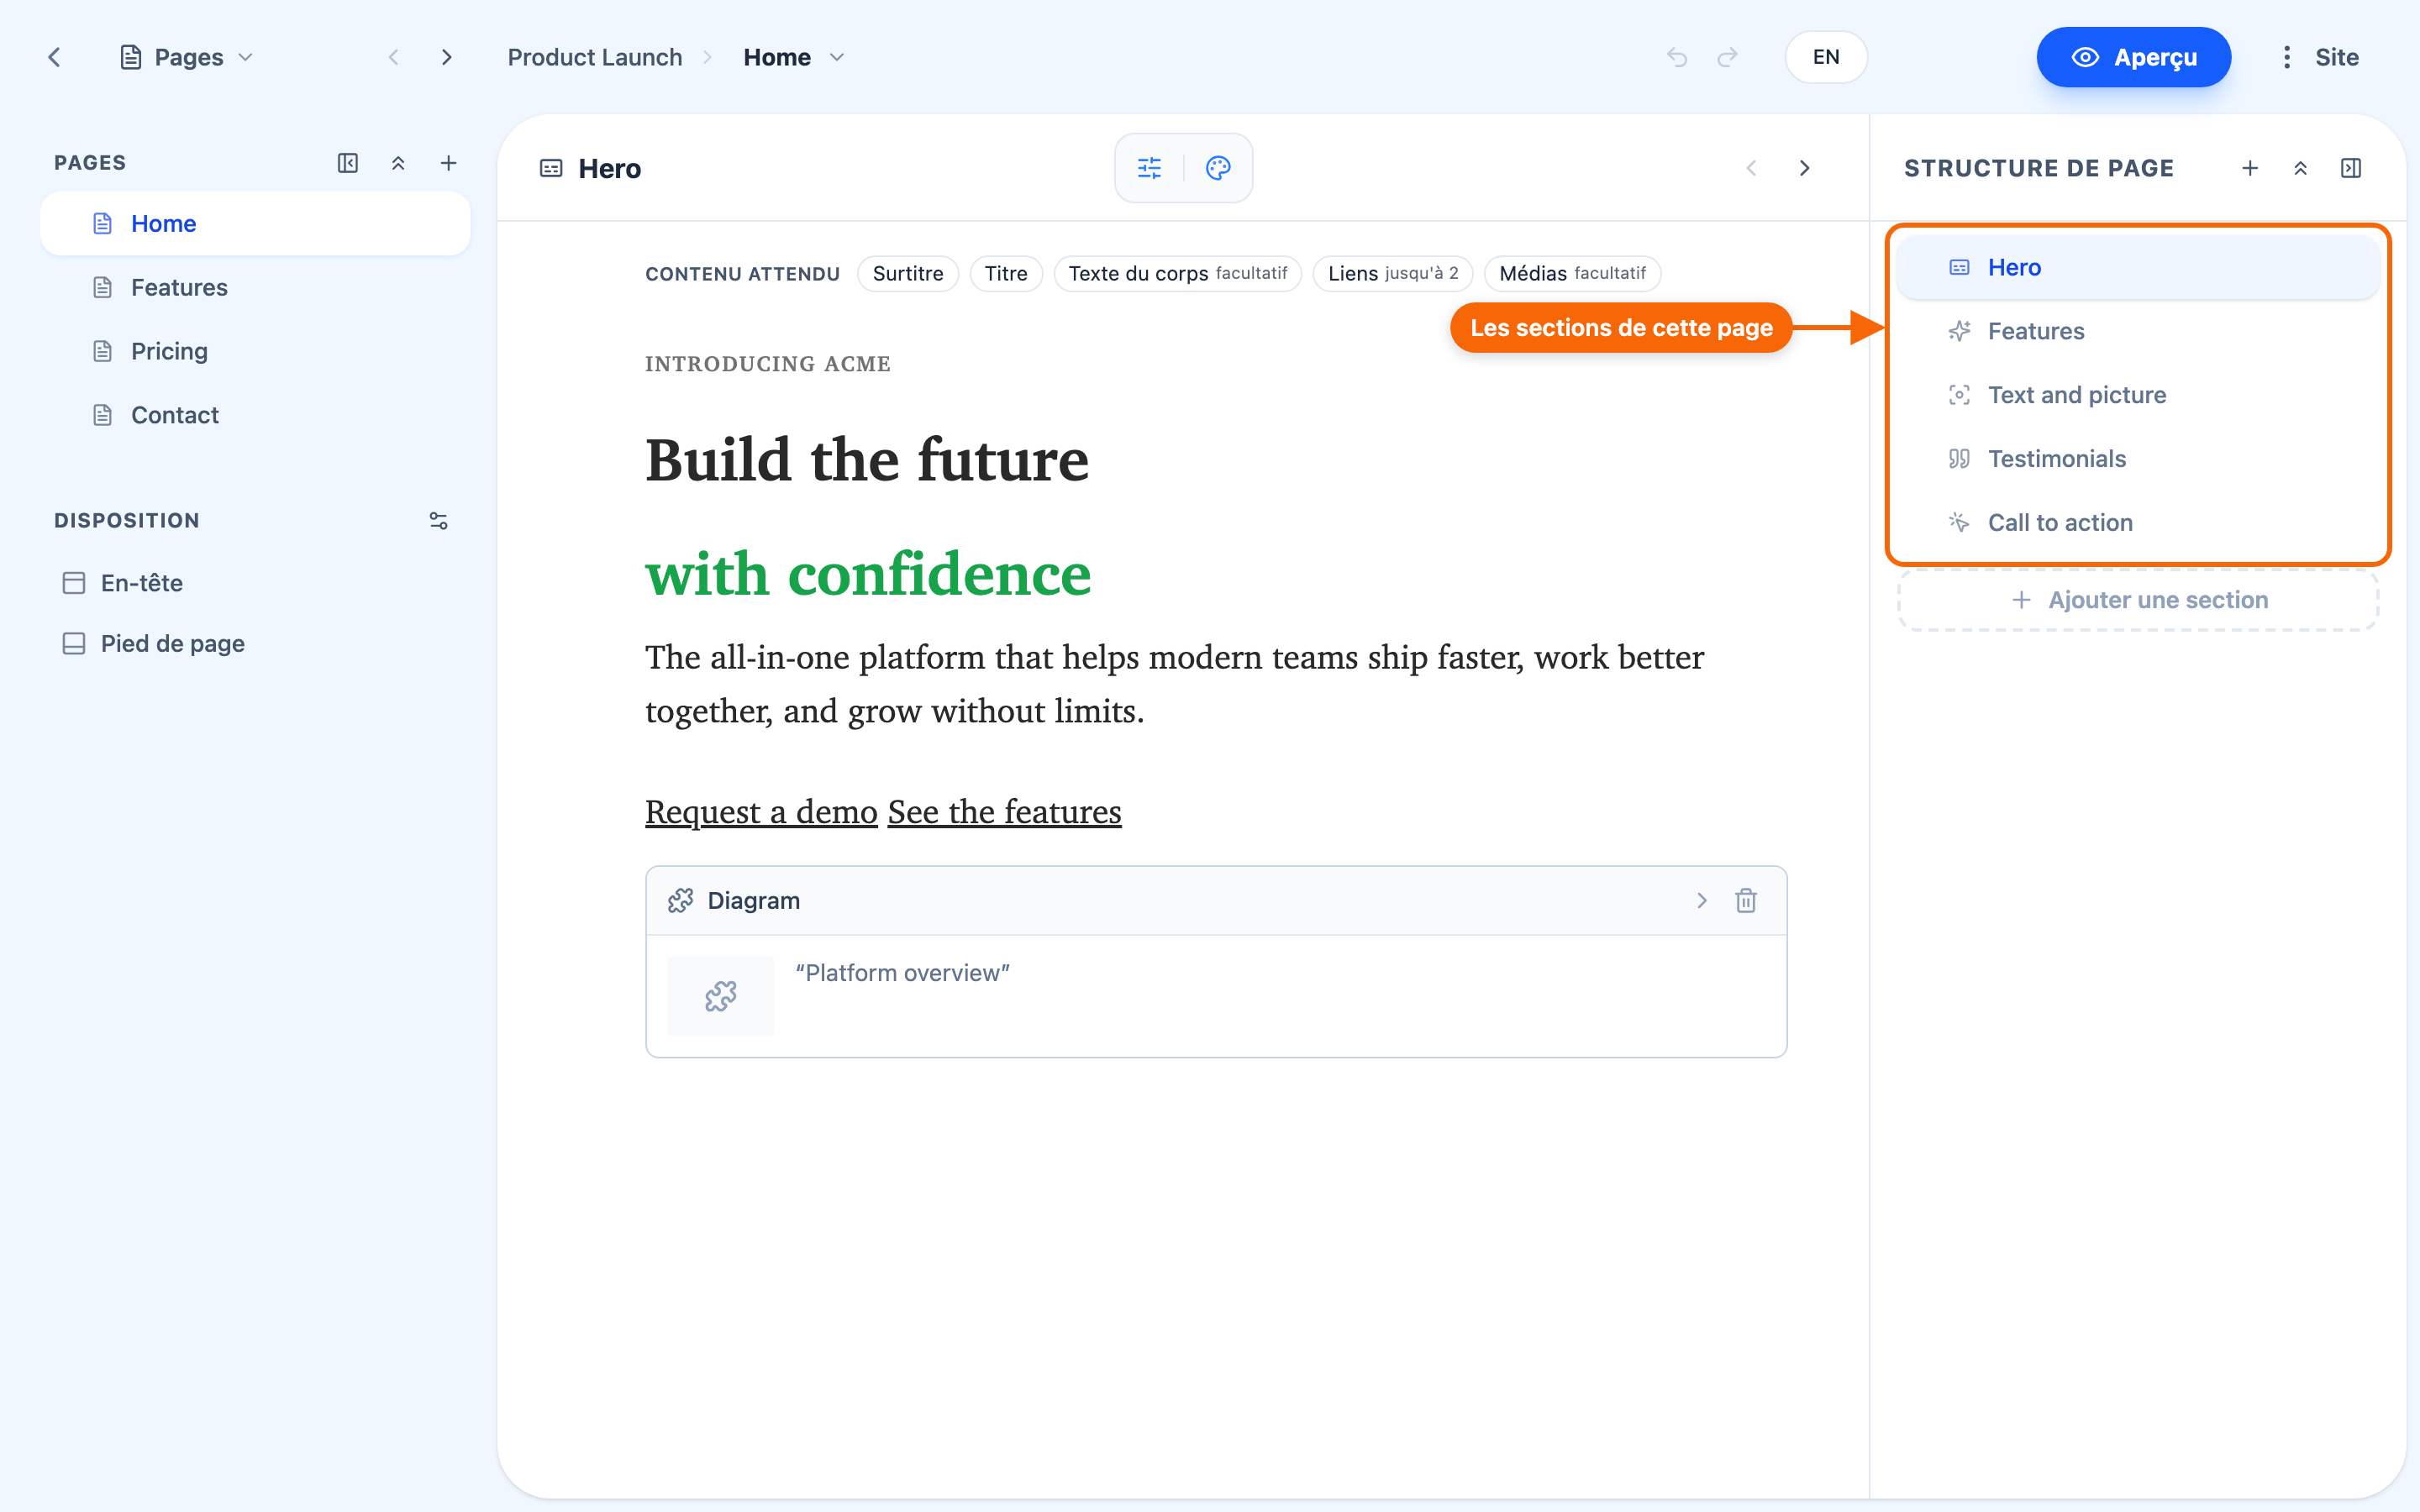The width and height of the screenshot is (2420, 1512).
Task: Click the Request a demo link
Action: [761, 811]
